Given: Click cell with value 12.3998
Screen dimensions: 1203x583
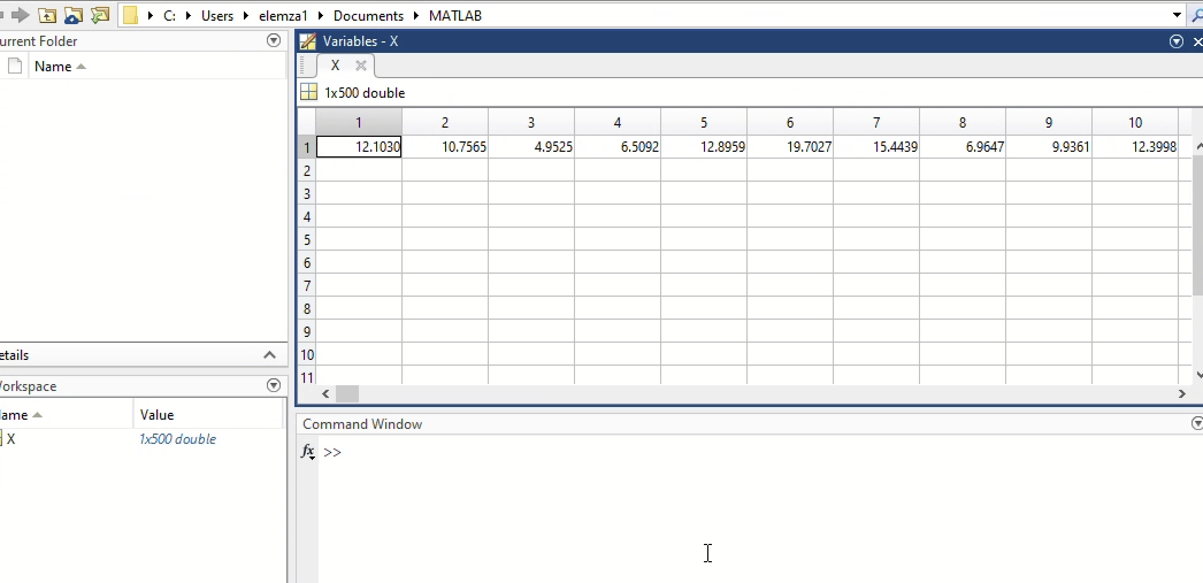Looking at the screenshot, I should [1135, 147].
